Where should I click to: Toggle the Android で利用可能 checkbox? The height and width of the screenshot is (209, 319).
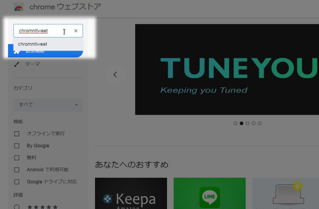tap(17, 170)
